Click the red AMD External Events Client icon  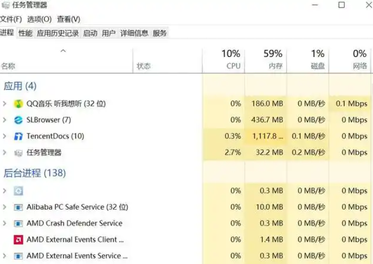click(18, 240)
